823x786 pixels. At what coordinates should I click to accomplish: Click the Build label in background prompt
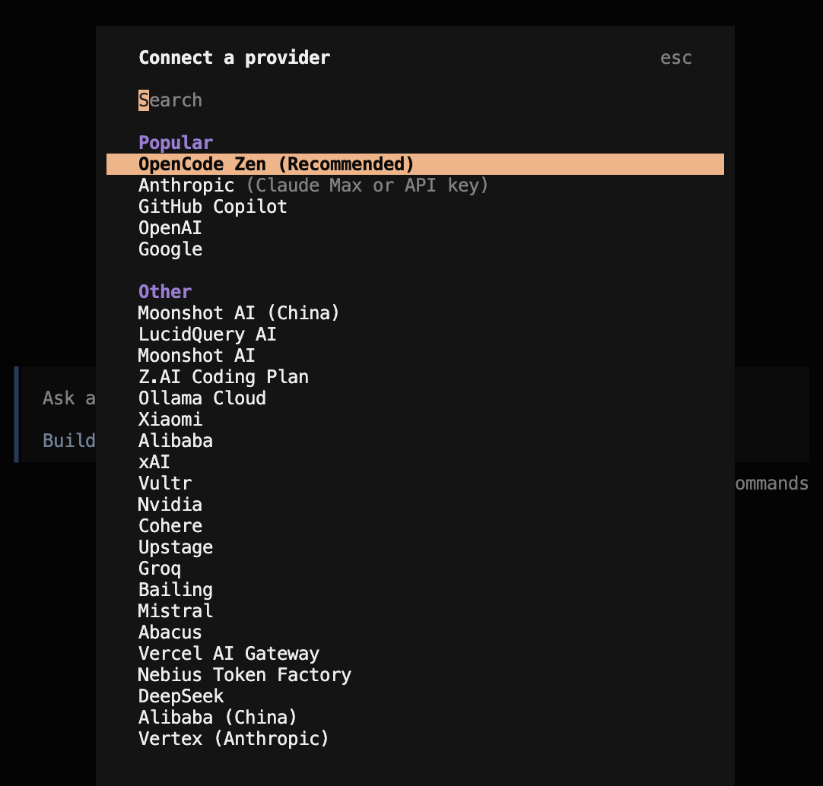click(68, 441)
